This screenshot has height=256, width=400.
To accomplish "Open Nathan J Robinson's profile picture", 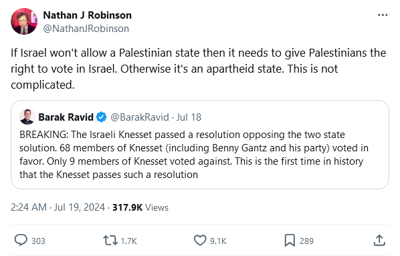I will point(24,21).
